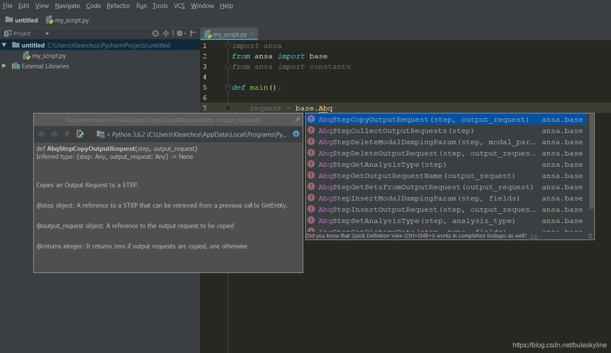Collapse the def main() code fold
The image size is (611, 353).
pyautogui.click(x=228, y=88)
